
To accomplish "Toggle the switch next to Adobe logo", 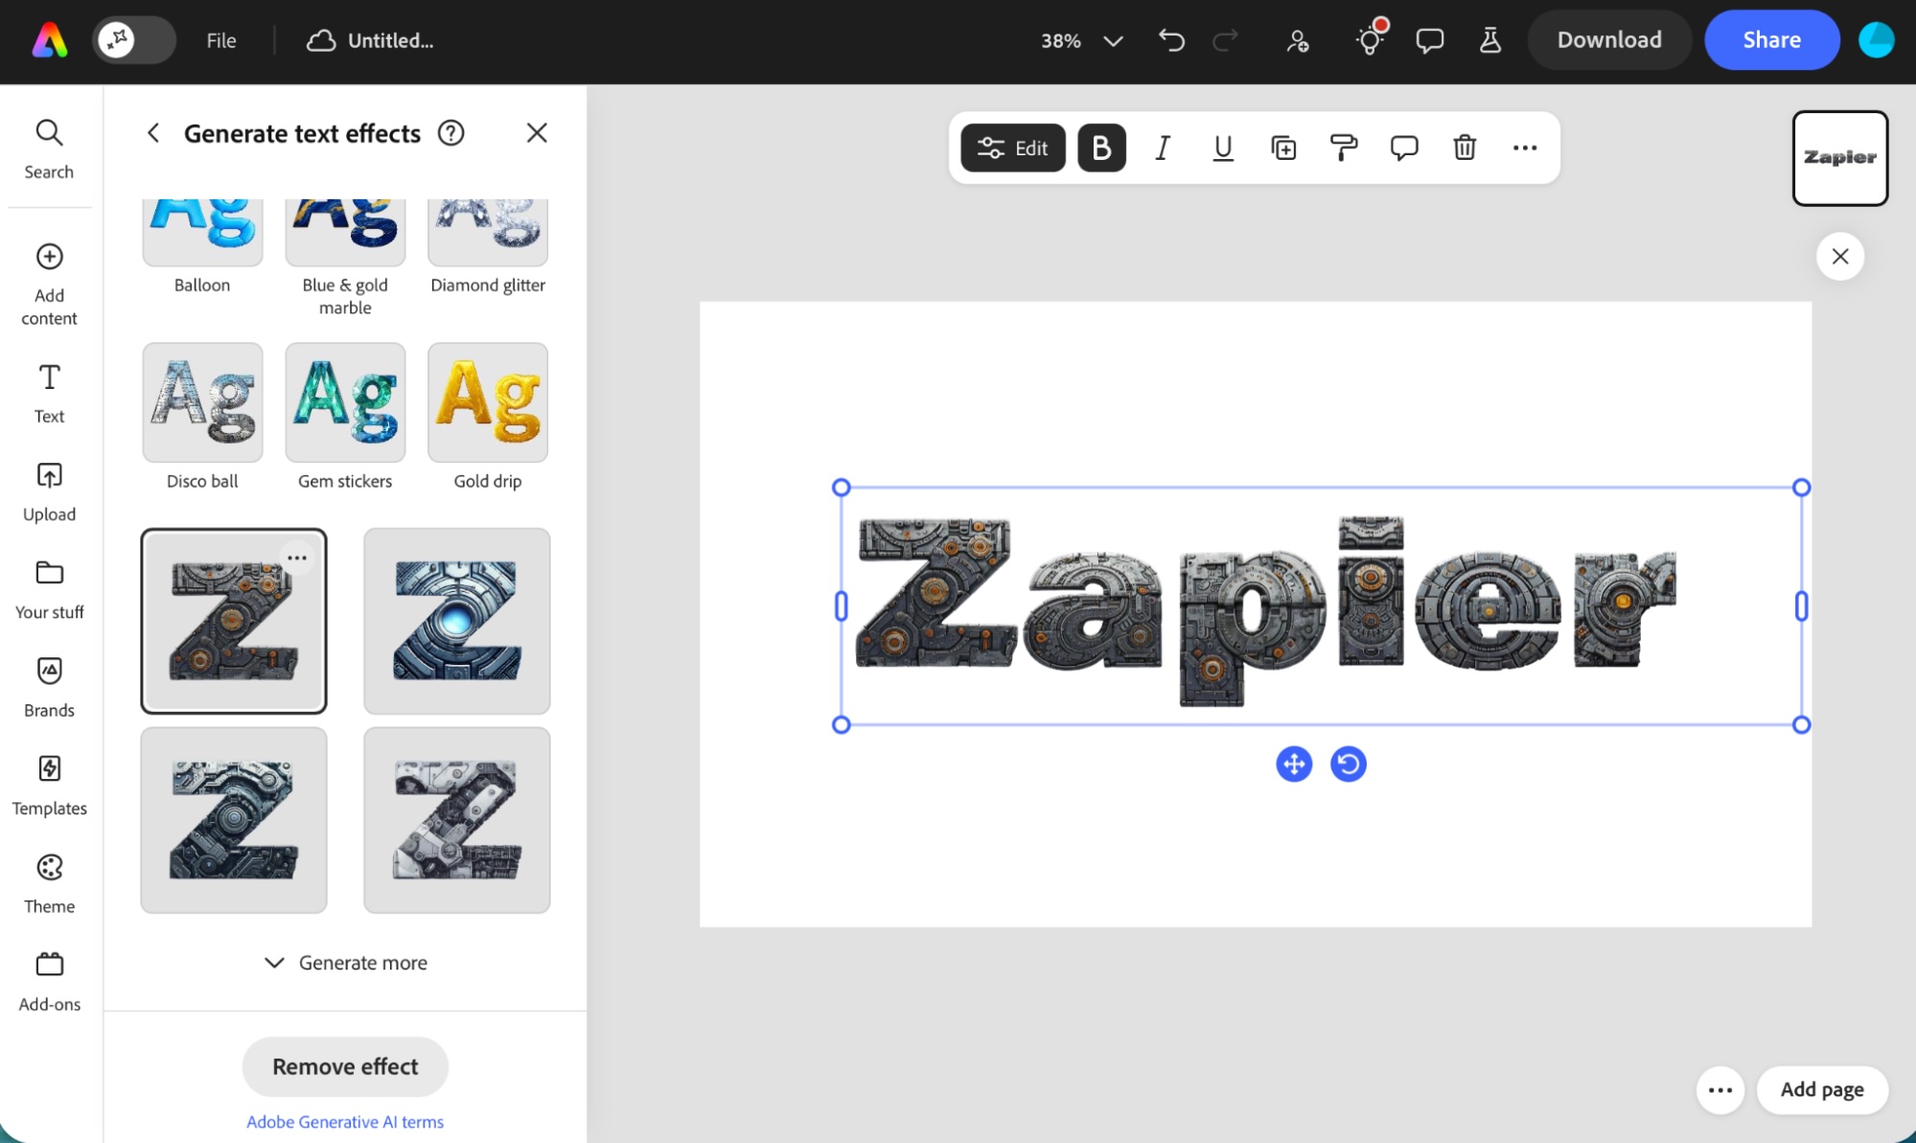I will click(x=134, y=40).
